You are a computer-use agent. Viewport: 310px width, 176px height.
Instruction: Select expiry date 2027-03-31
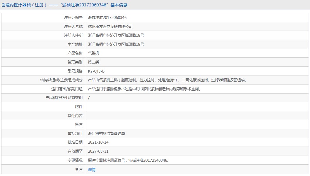98,152
